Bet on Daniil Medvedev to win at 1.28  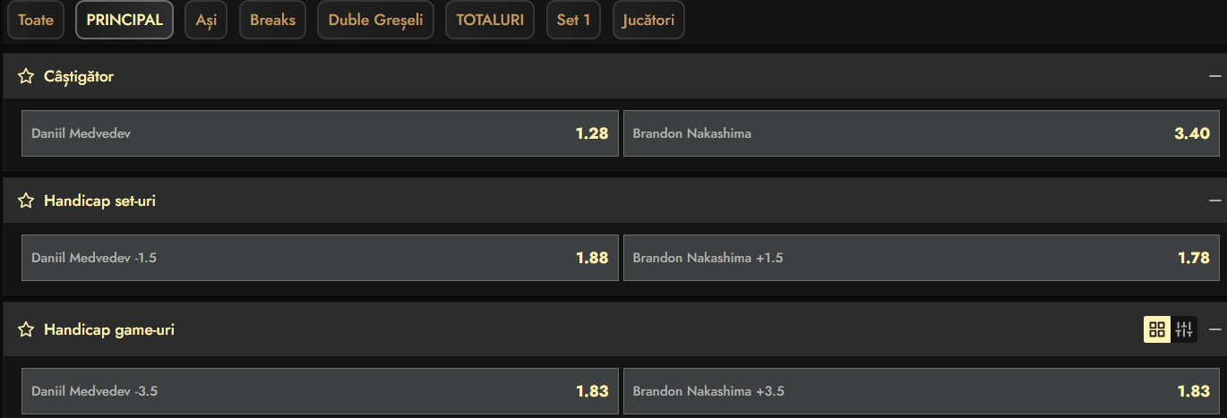coord(320,133)
